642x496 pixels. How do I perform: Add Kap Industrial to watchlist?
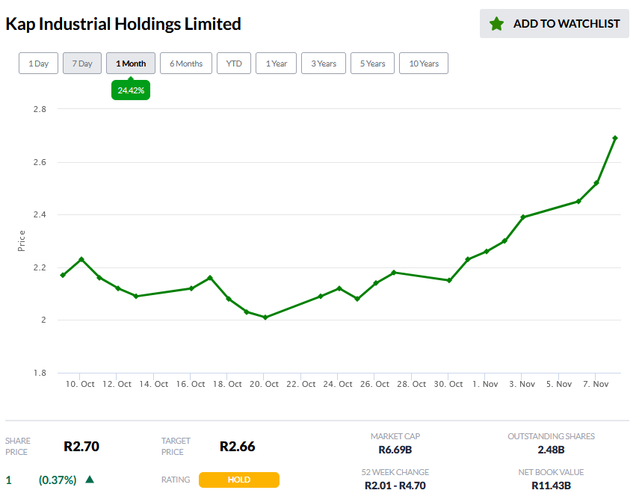(x=555, y=24)
